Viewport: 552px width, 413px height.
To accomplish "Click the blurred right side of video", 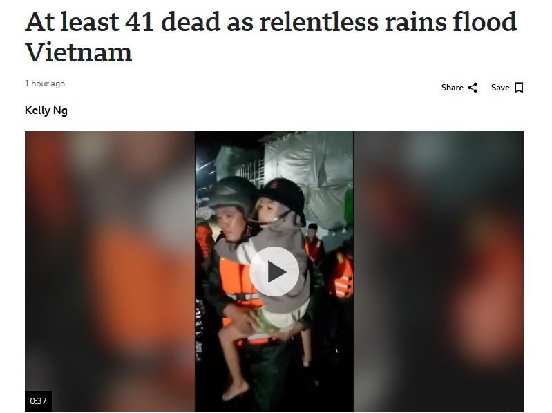I will (x=438, y=271).
